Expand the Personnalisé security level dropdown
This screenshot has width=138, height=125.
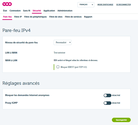[x=62, y=42]
